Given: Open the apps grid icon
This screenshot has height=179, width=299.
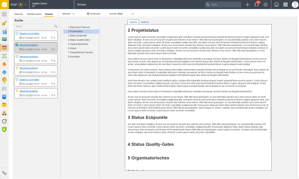Looking at the screenshot, I should point(286,5).
